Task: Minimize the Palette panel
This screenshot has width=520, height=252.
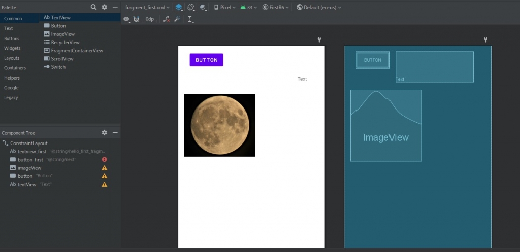Action: click(115, 7)
